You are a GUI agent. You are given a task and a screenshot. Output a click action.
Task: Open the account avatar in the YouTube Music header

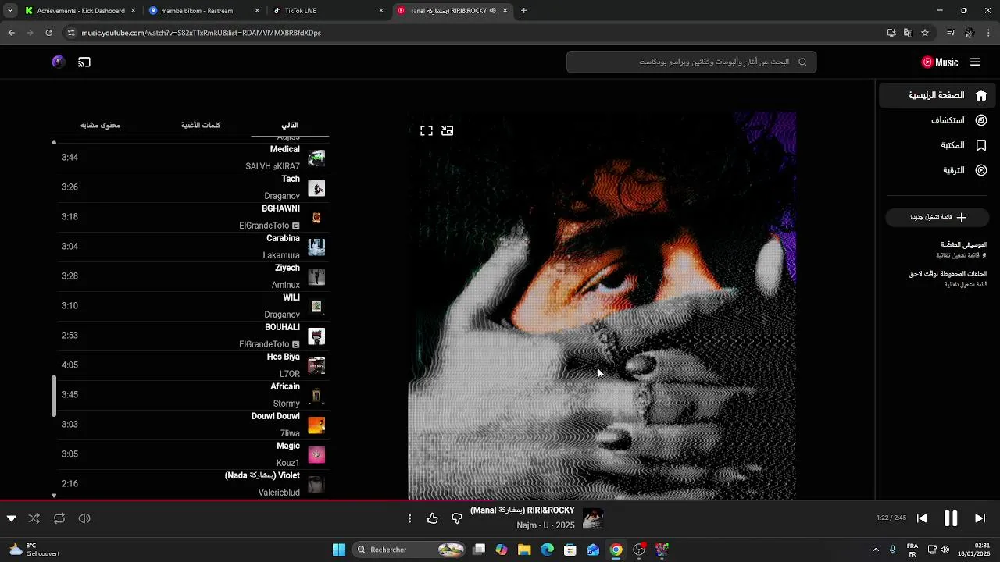pos(59,62)
